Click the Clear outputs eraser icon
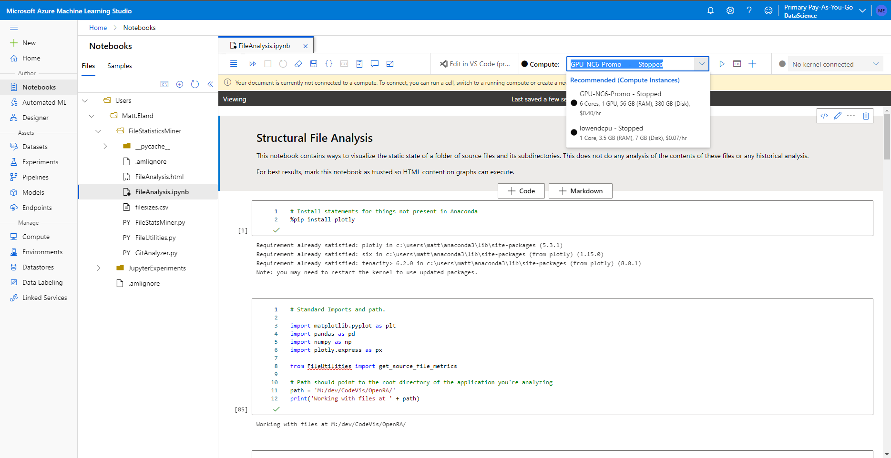 coord(298,64)
